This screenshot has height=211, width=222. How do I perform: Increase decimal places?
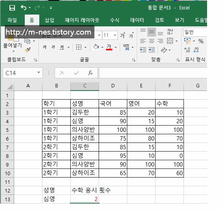tap(187, 50)
